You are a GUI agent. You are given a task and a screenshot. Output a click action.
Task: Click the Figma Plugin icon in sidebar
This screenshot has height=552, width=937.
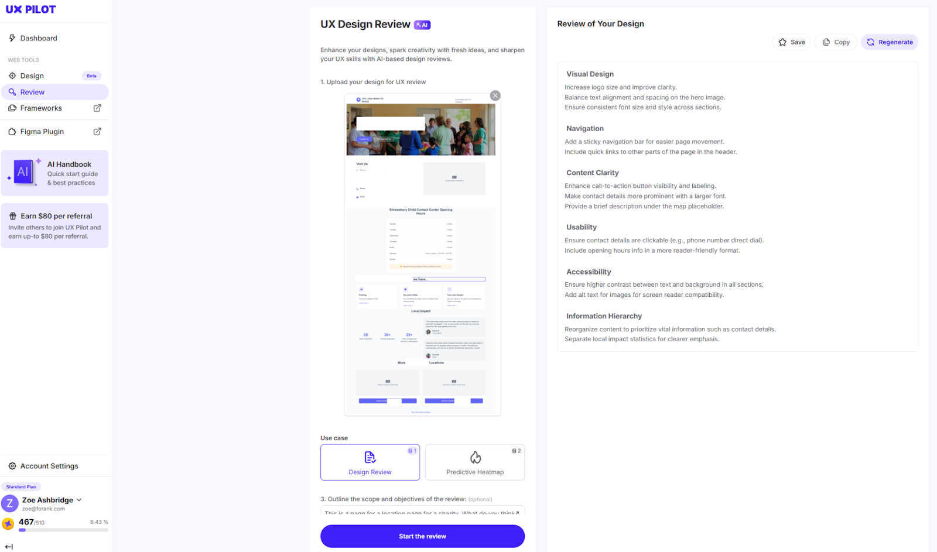pos(12,131)
